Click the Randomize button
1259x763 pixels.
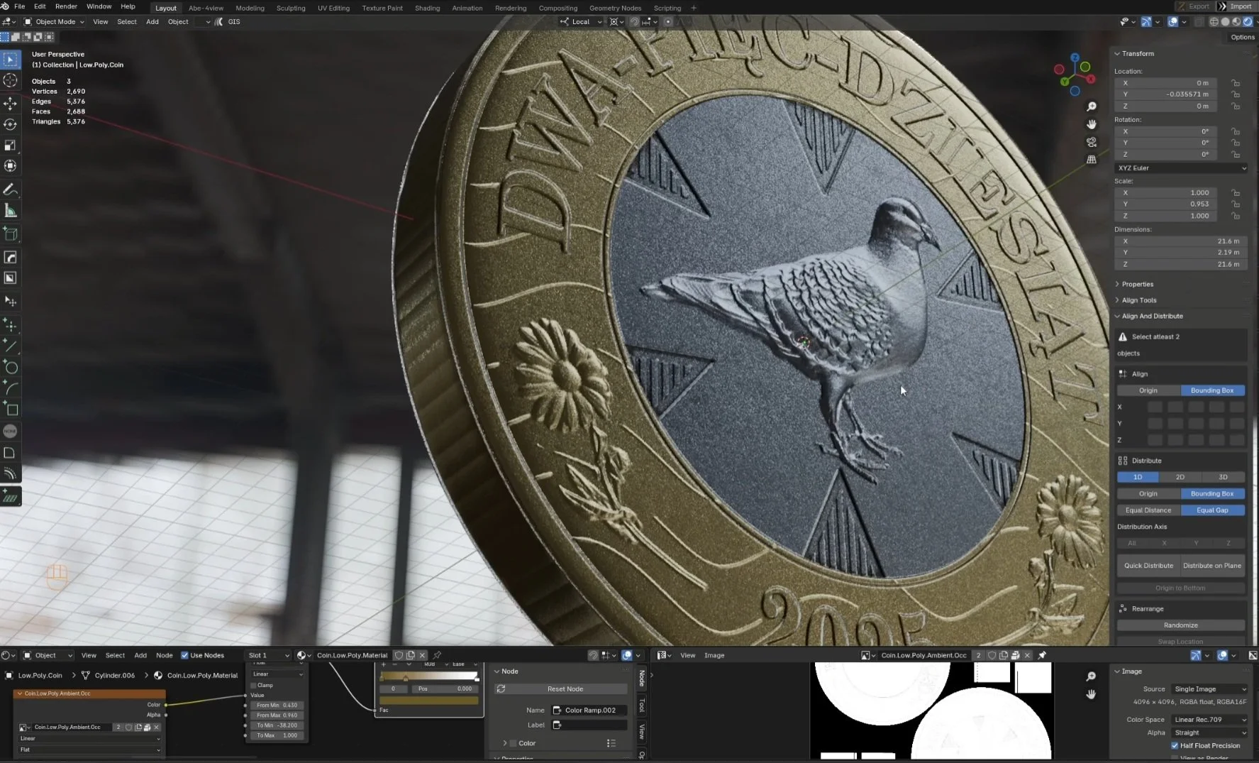[1181, 625]
